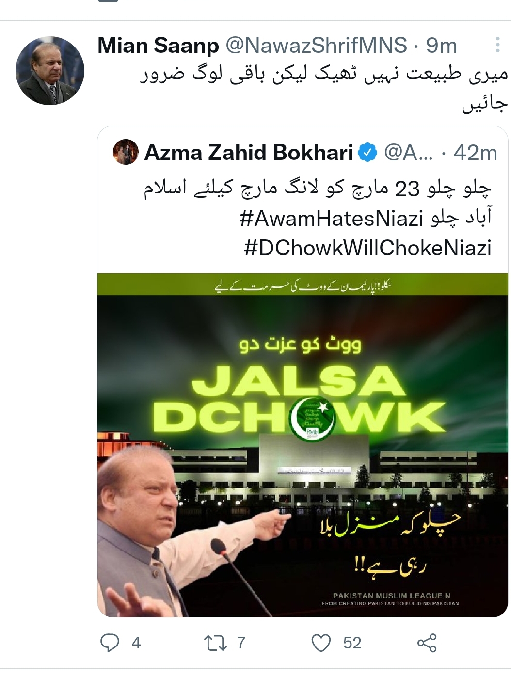Open the three-dot more options menu
The width and height of the screenshot is (511, 677).
click(x=497, y=45)
